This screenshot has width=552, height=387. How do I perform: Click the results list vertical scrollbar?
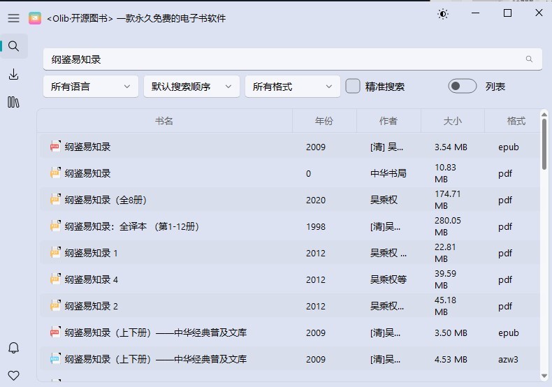544,143
